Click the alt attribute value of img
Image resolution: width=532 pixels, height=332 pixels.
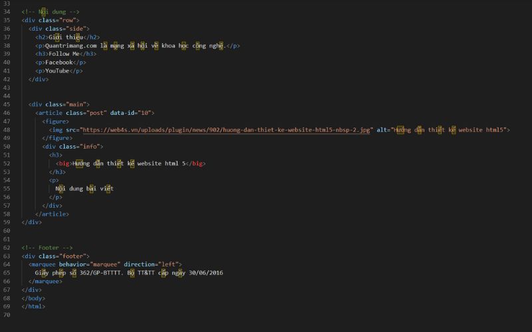[x=450, y=129]
